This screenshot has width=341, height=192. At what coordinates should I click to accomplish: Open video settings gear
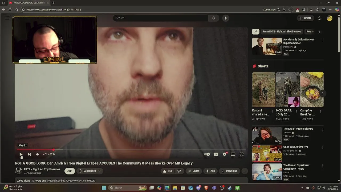point(225,154)
